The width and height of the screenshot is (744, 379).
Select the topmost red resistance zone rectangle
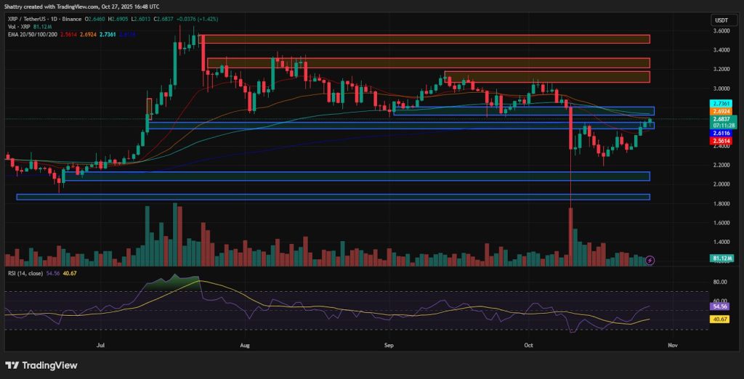click(425, 39)
